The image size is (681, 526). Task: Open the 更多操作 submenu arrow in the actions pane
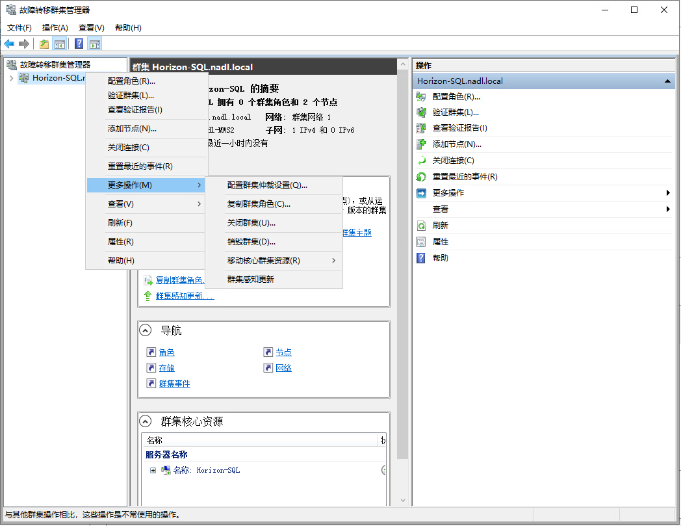668,193
